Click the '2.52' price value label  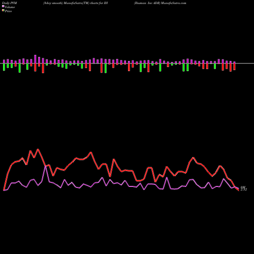coord(244,189)
